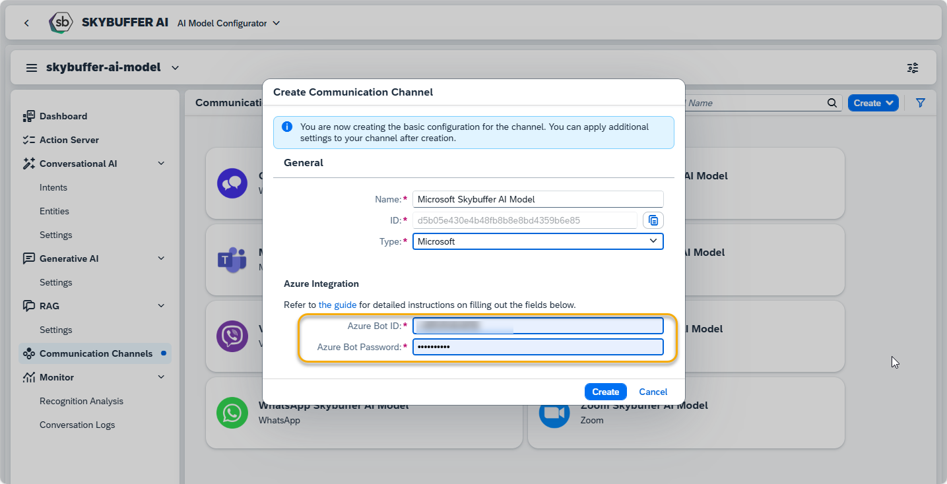The height and width of the screenshot is (484, 947).
Task: Click the Azure Bot Password field
Action: [538, 347]
